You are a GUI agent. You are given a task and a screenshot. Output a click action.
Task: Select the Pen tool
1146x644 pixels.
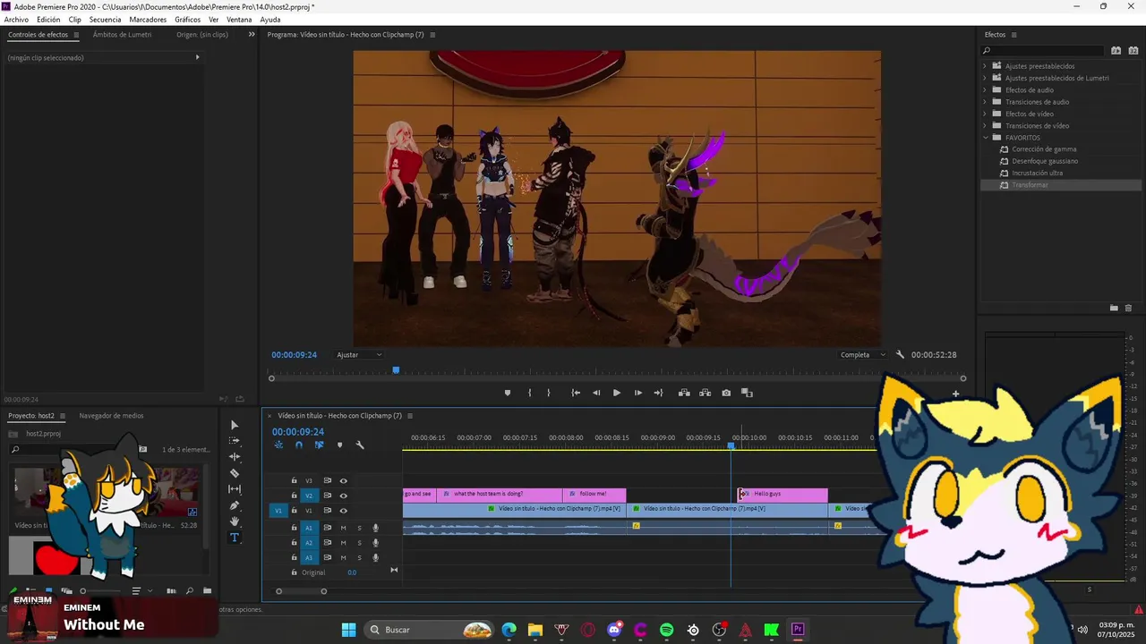click(x=235, y=505)
